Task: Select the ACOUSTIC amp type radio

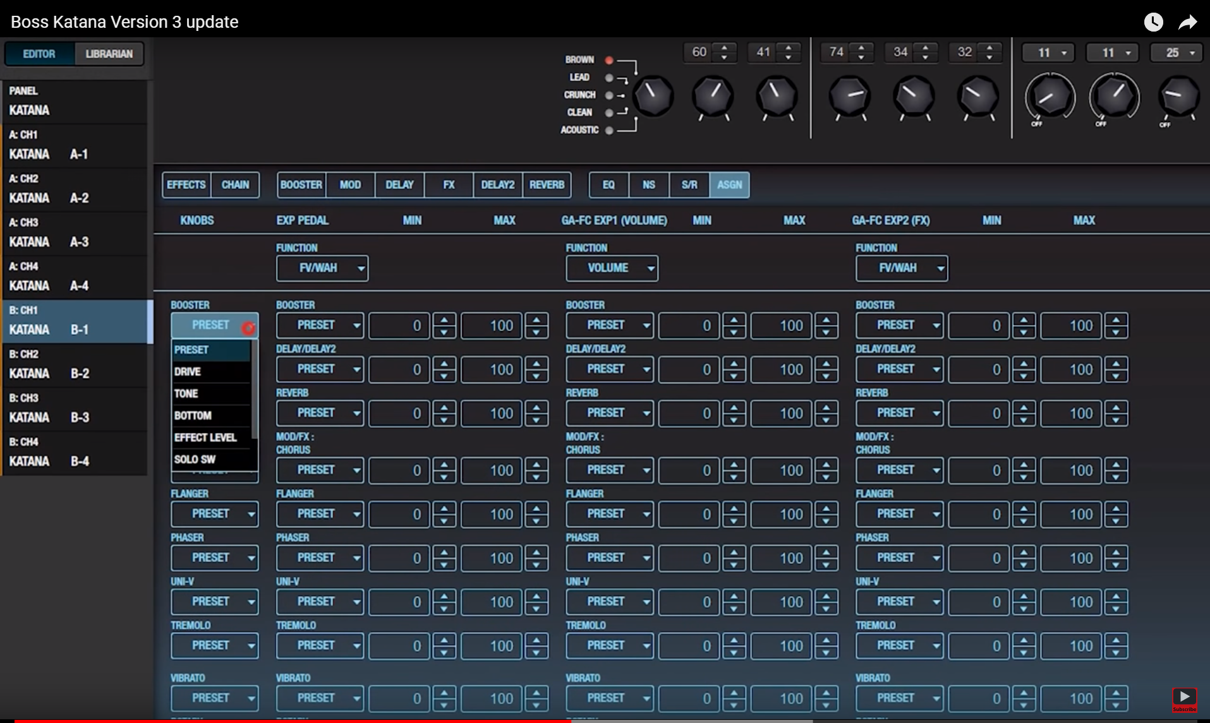Action: (609, 130)
